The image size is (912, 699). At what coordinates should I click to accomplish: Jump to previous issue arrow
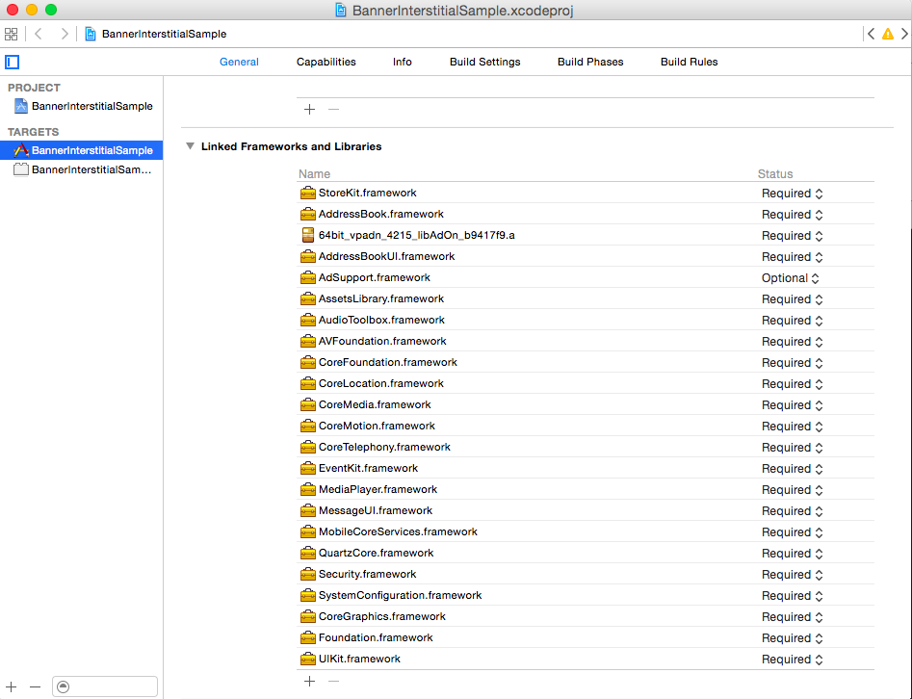(871, 34)
